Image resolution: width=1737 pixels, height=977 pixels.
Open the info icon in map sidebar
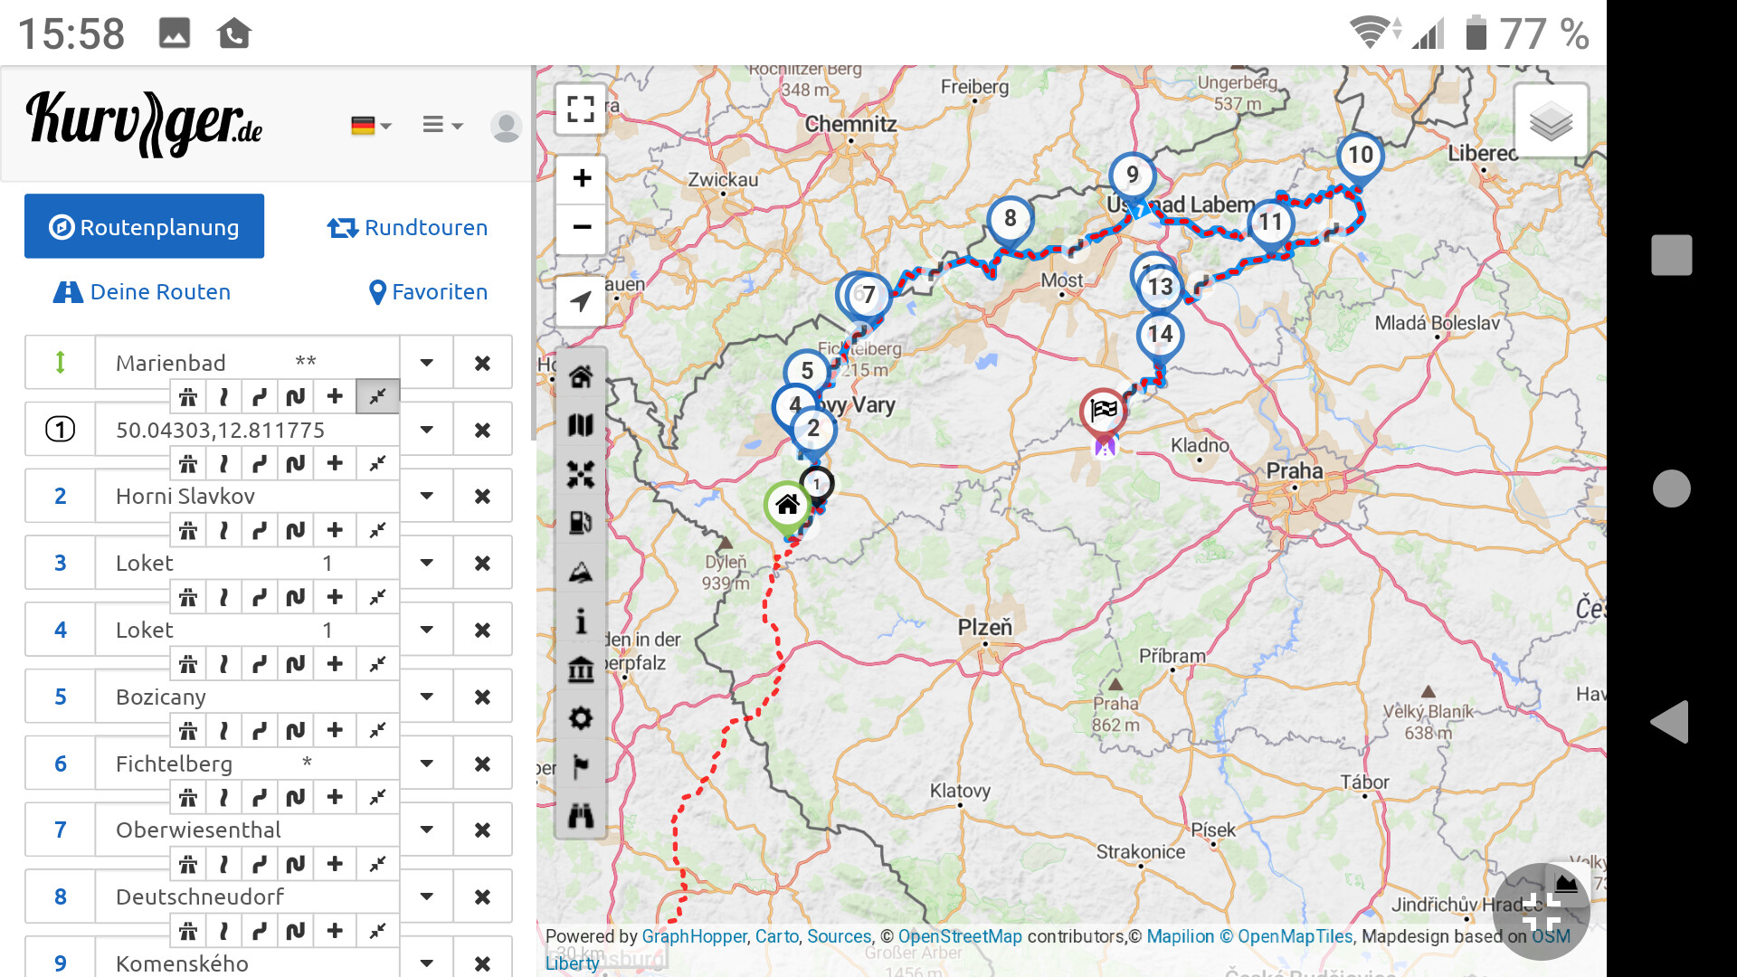pyautogui.click(x=581, y=621)
